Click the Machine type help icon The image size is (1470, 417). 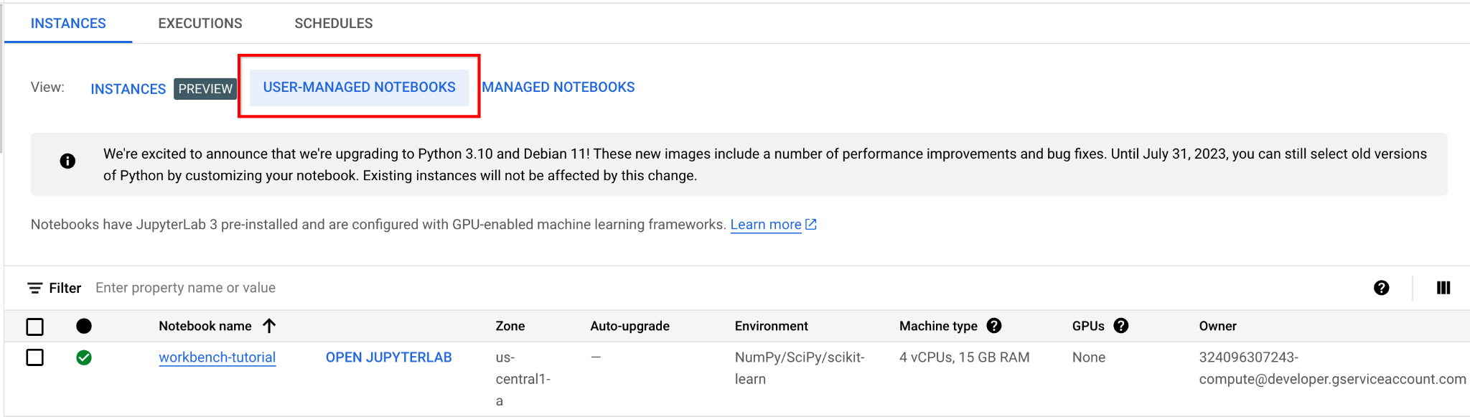tap(994, 326)
